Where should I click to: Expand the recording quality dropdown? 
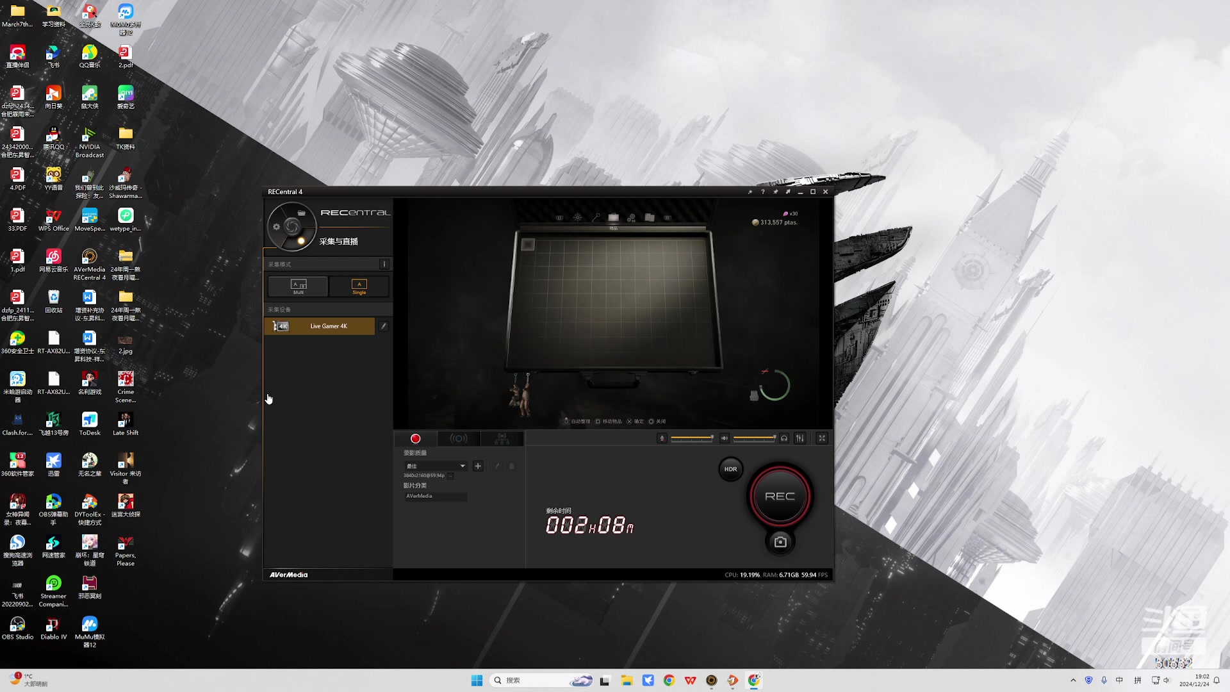click(435, 466)
